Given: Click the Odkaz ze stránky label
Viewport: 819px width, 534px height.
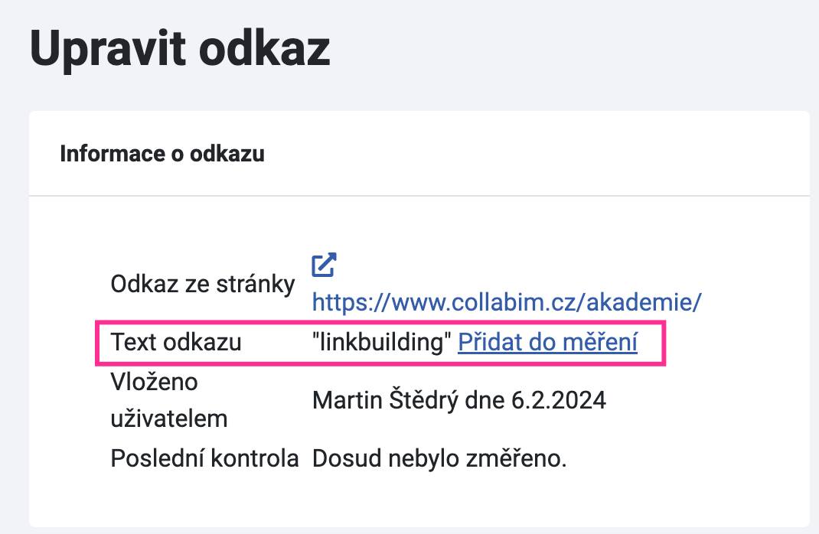Looking at the screenshot, I should [203, 285].
